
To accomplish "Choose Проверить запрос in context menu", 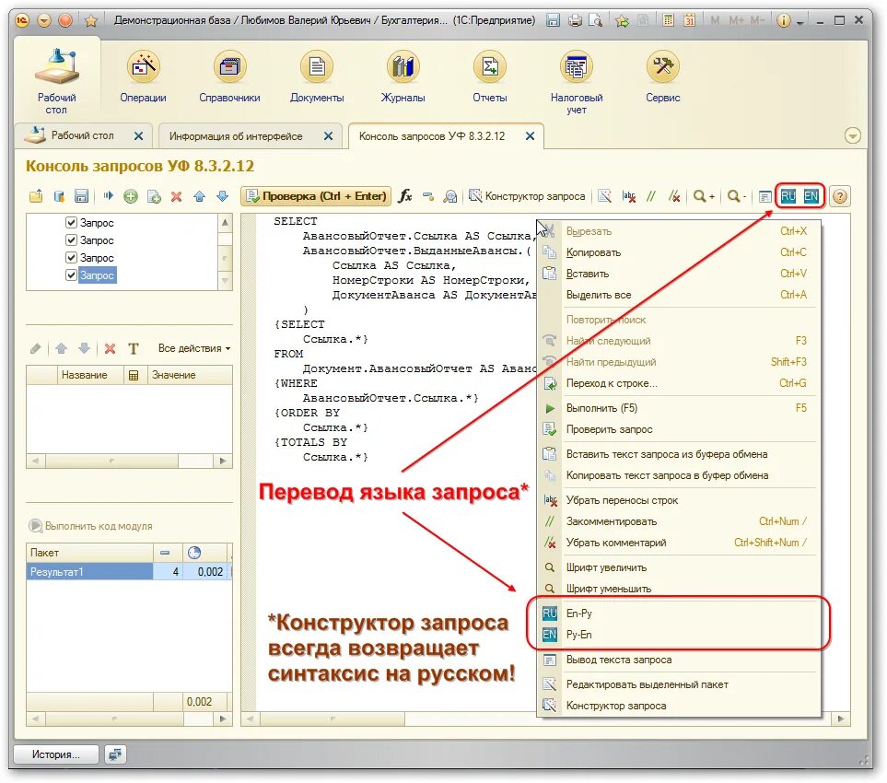I will pyautogui.click(x=679, y=429).
